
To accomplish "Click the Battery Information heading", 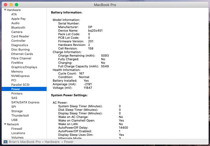I will pos(67,12).
